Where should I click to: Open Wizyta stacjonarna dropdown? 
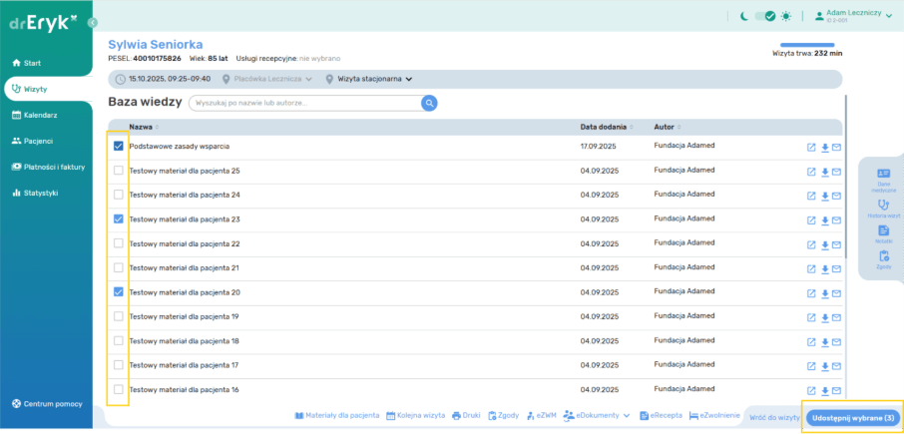pos(368,79)
